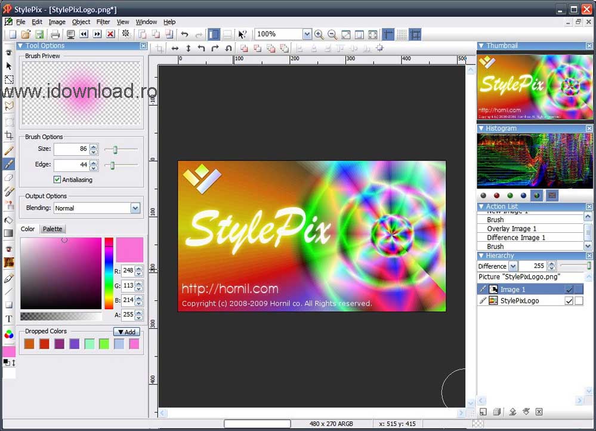The image size is (596, 431).
Task: Toggle the red channel histogram button
Action: pyautogui.click(x=496, y=196)
